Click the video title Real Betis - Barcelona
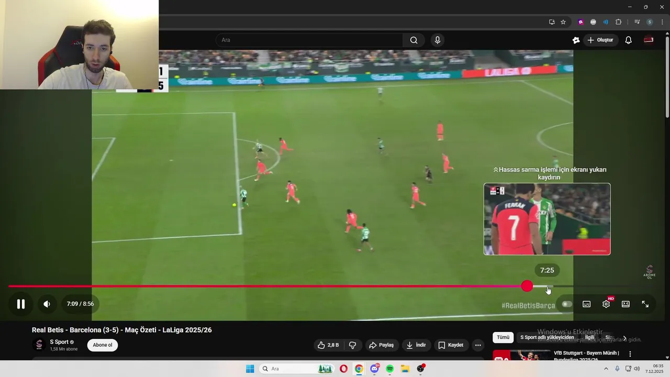The height and width of the screenshot is (377, 670). 122,330
